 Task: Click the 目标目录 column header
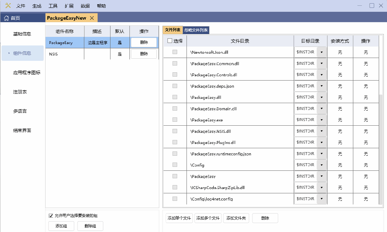[311, 41]
